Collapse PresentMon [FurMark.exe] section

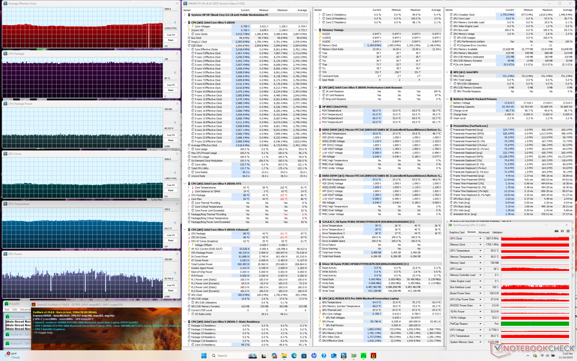pyautogui.click(x=447, y=126)
